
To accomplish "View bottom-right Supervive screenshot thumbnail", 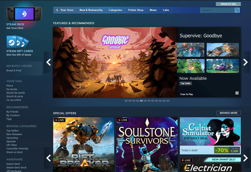I will (223, 66).
